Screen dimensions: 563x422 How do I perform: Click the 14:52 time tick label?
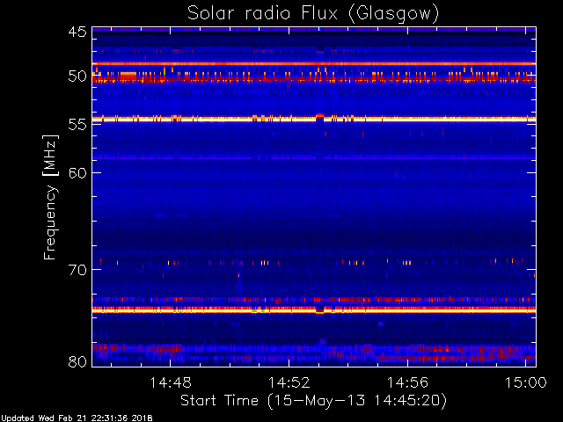pos(289,382)
